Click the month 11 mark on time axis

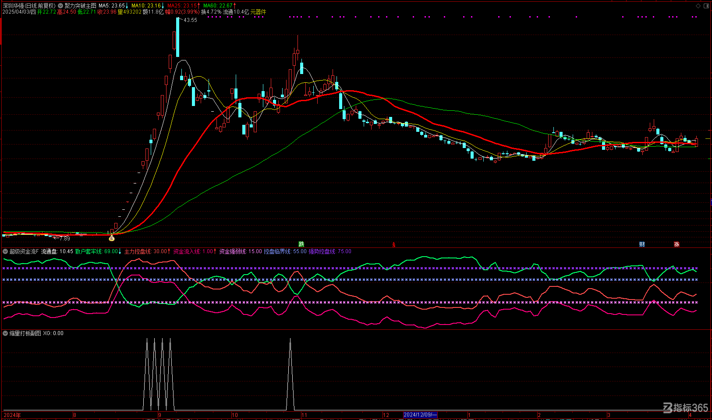click(x=304, y=415)
